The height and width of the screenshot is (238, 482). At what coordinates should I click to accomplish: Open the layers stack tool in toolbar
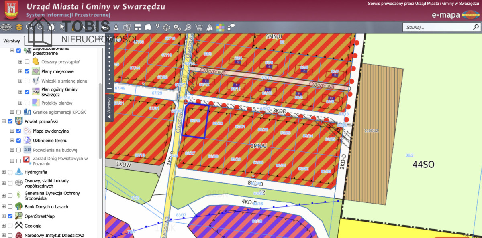(19, 27)
